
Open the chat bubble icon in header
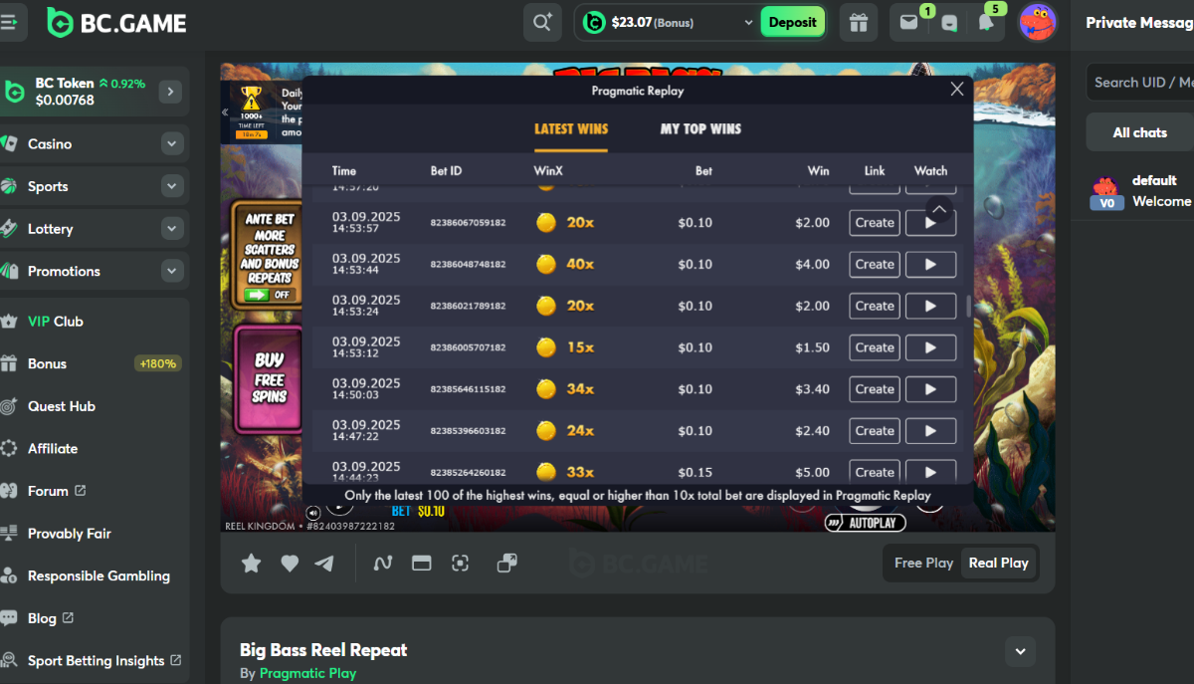949,22
